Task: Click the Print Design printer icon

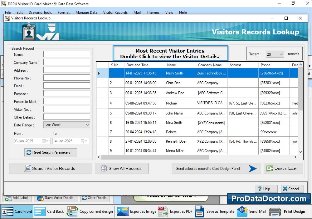Action: click(x=275, y=211)
